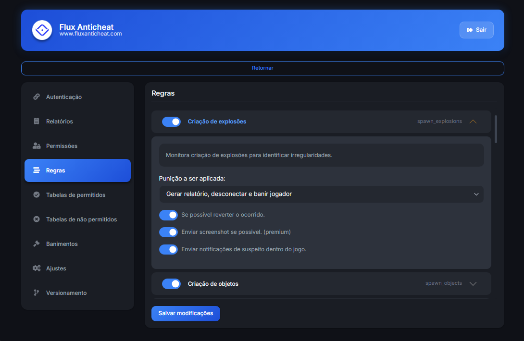Click the Permissões user-lock icon
The image size is (524, 341).
(37, 146)
